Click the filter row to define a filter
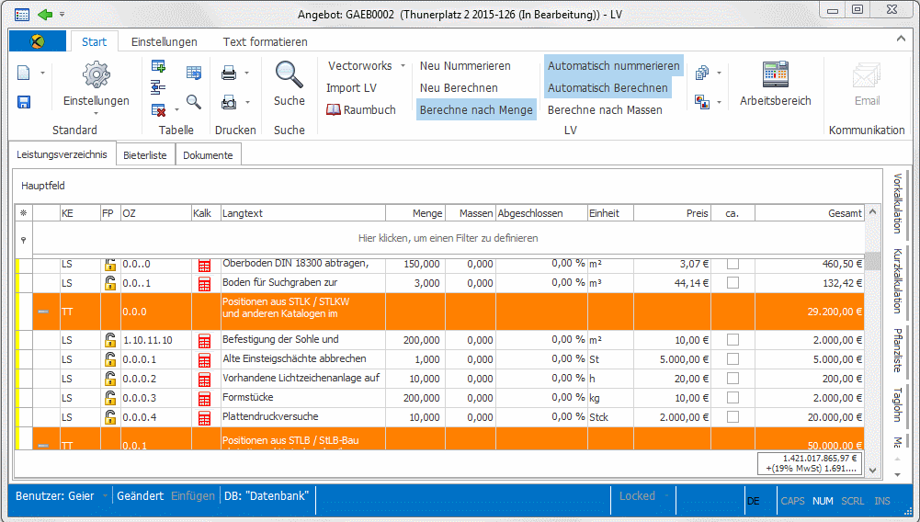This screenshot has height=522, width=920. click(449, 239)
